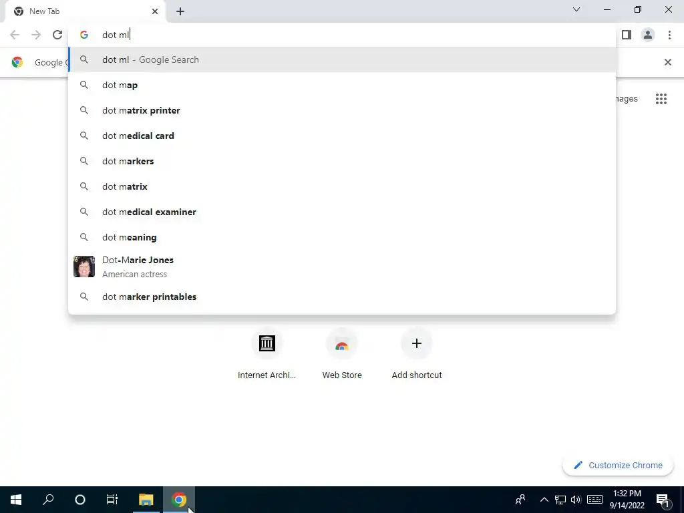Choose the 'dot map' suggestion
Viewport: 684px width, 513px height.
point(343,85)
